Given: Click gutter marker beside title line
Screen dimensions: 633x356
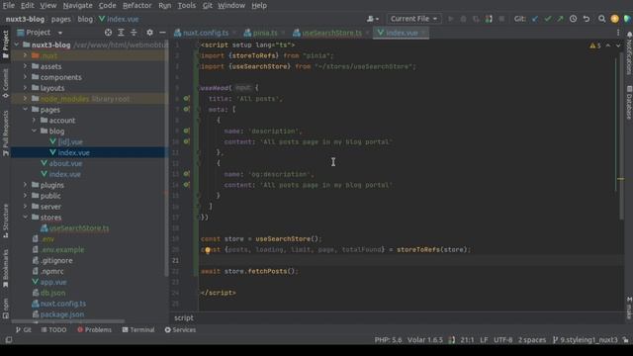Looking at the screenshot, I should (x=186, y=99).
